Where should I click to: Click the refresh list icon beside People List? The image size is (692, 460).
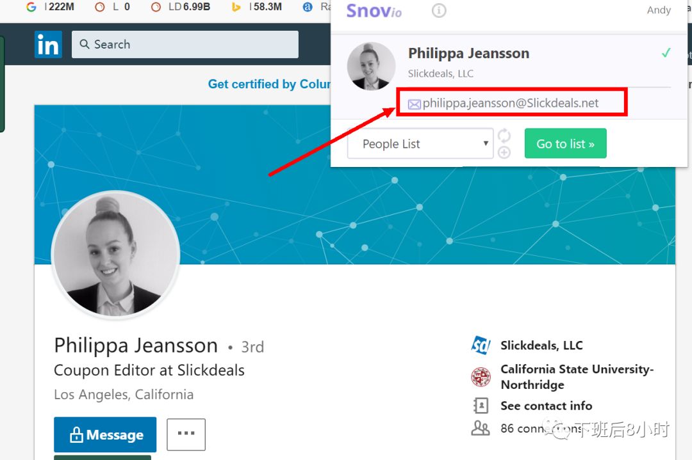[x=504, y=136]
